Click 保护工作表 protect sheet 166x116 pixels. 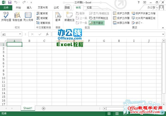121,14
